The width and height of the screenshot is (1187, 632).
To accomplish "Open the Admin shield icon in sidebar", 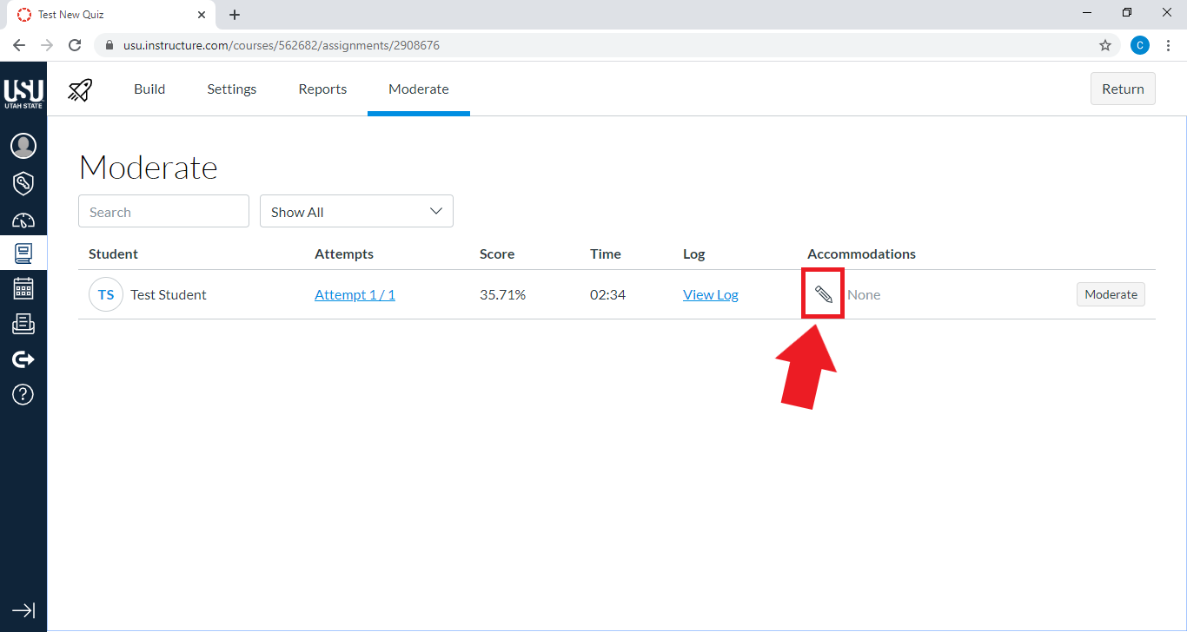I will [x=23, y=183].
